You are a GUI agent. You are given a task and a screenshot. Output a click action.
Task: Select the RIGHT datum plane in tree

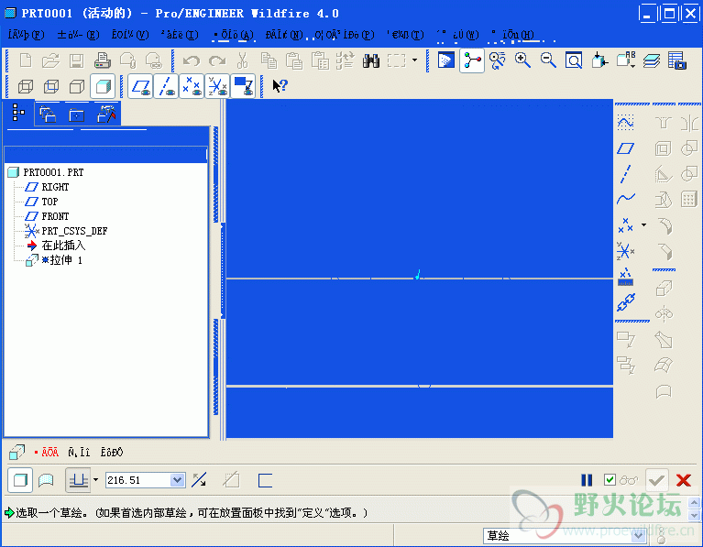[x=55, y=187]
